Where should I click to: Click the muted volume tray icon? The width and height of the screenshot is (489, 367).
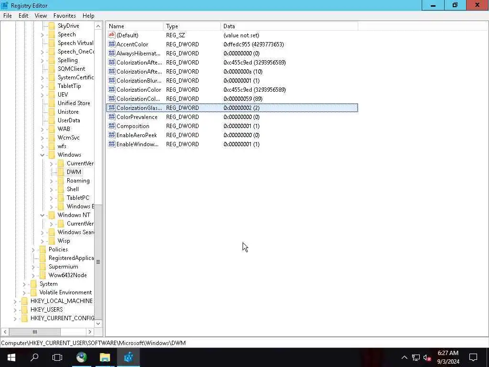point(427,357)
